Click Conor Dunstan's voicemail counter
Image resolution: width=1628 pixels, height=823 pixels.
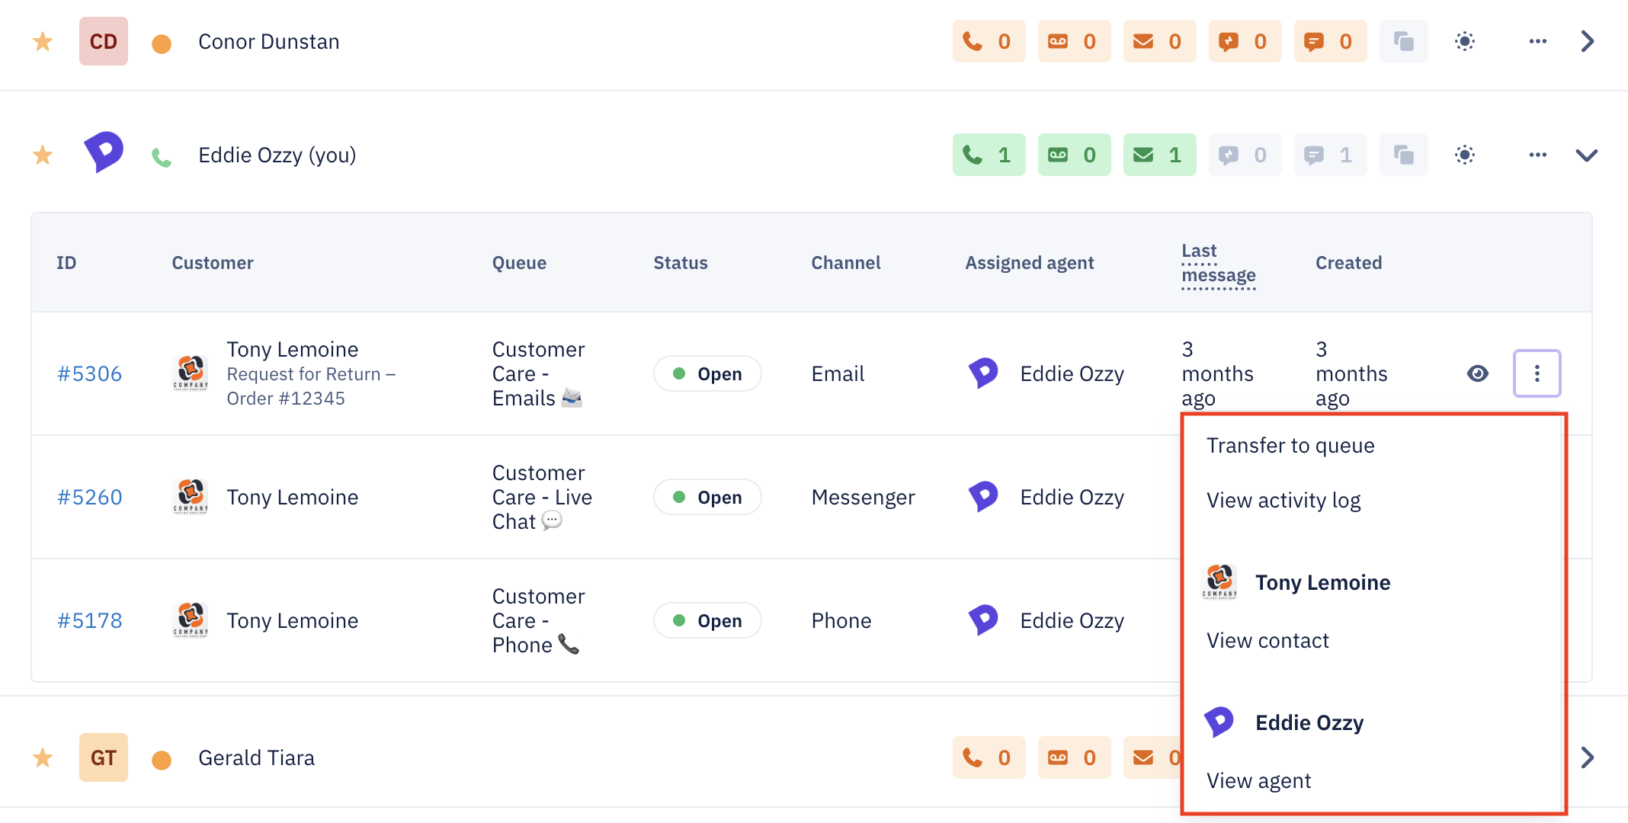1074,41
